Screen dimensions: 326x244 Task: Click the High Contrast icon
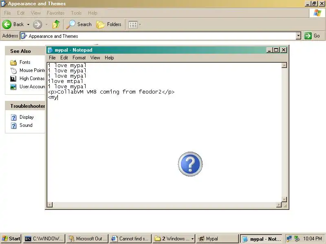pyautogui.click(x=13, y=78)
